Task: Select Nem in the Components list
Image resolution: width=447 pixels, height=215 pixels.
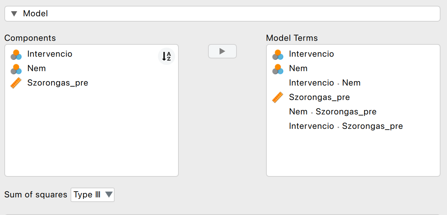Action: coord(36,69)
